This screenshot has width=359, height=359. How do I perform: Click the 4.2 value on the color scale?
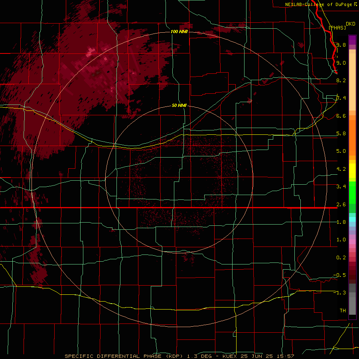coord(341,169)
